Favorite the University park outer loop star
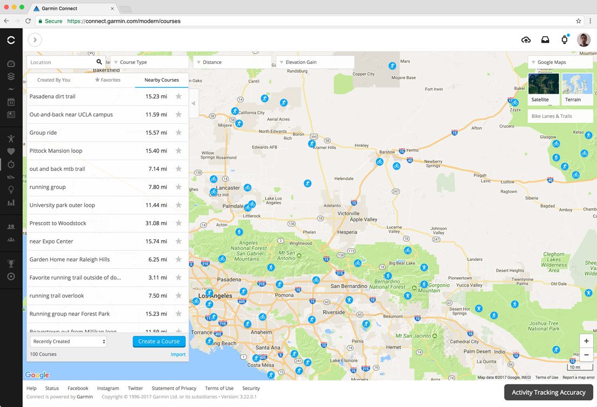This screenshot has width=597, height=407. tap(178, 205)
